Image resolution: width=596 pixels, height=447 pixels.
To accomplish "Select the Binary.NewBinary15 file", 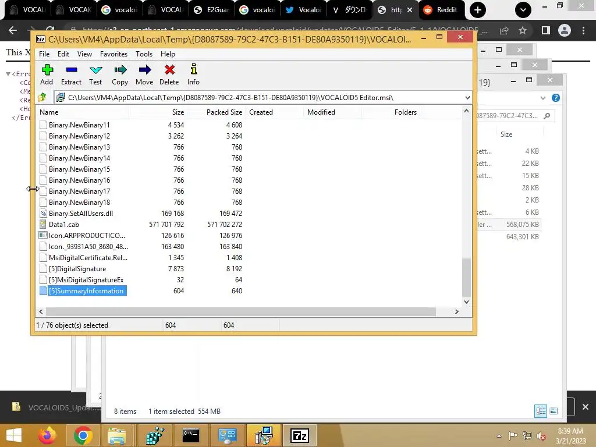I will (x=79, y=169).
